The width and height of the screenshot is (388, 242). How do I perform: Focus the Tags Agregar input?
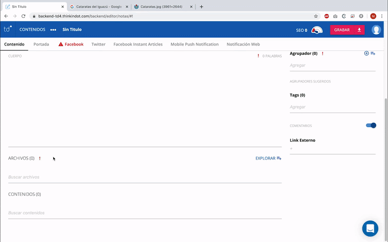pyautogui.click(x=332, y=107)
